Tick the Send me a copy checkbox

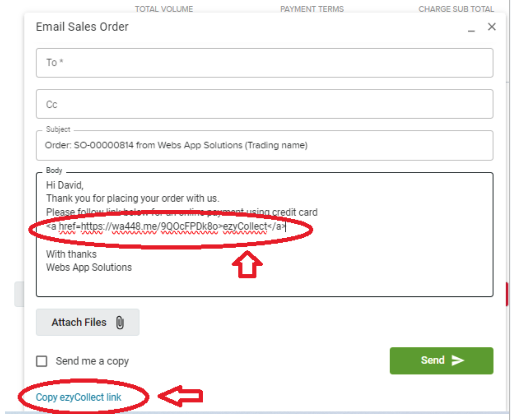click(x=42, y=361)
